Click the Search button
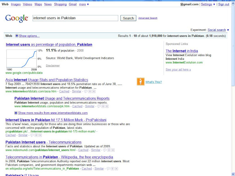Image resolution: width=235 pixels, height=176 pixels. click(x=128, y=18)
